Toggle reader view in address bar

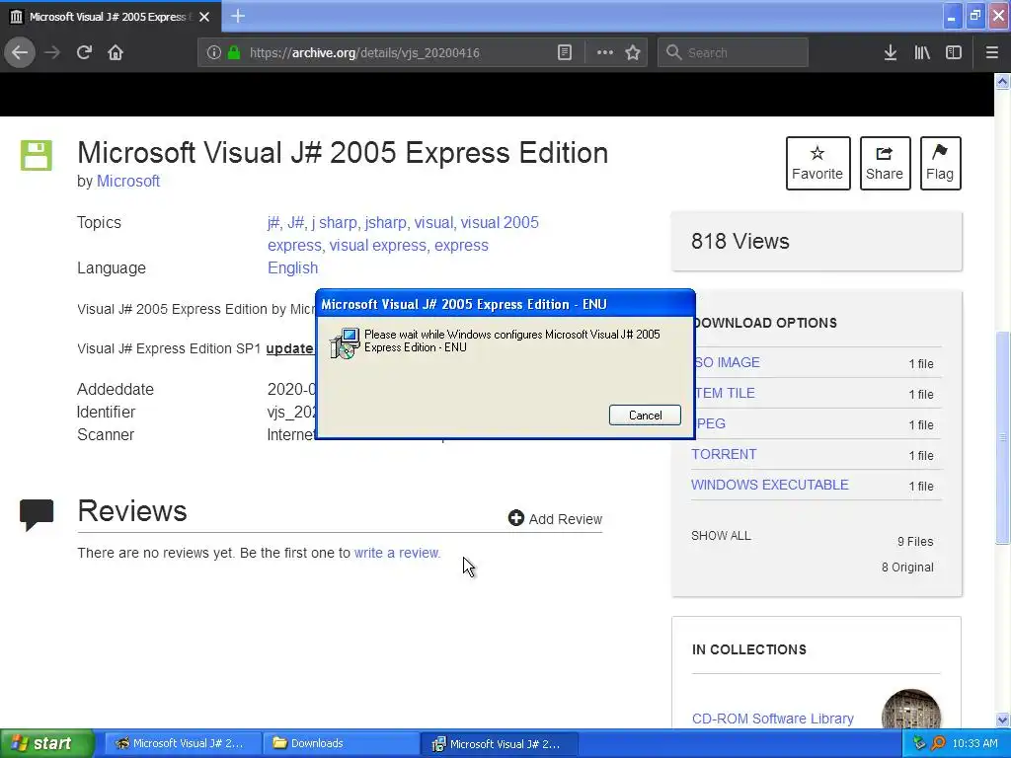click(x=564, y=52)
